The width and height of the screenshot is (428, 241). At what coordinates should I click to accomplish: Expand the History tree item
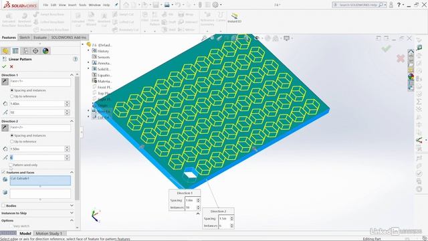tap(88, 51)
